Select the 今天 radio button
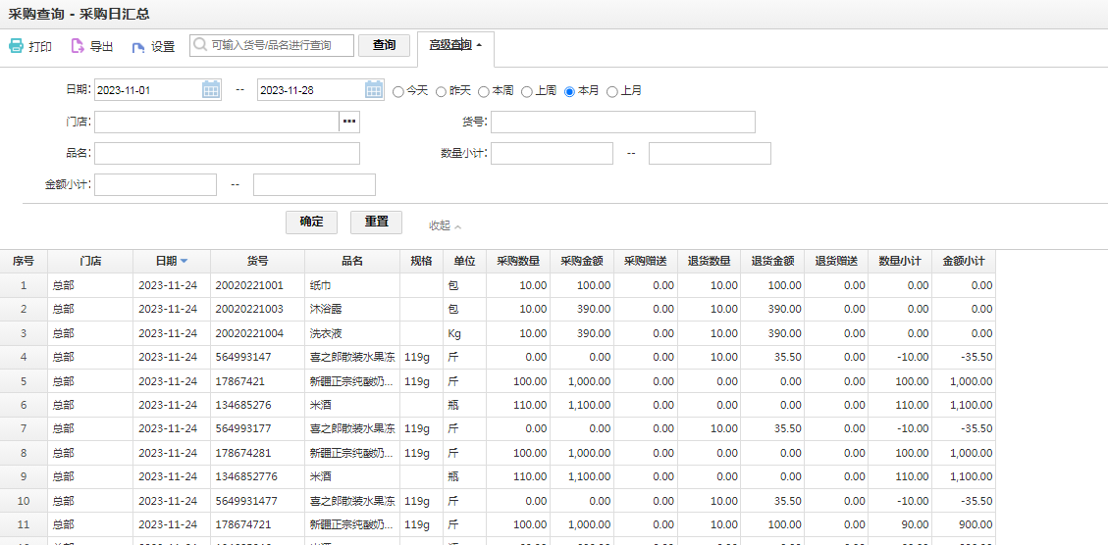 pyautogui.click(x=397, y=92)
